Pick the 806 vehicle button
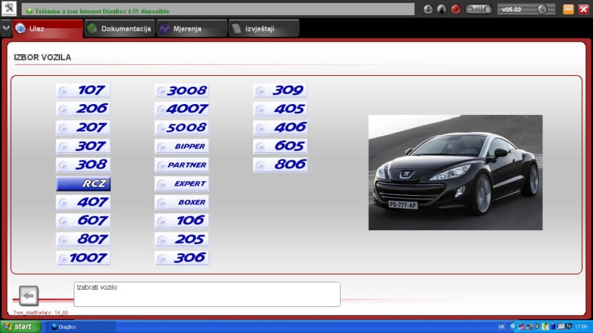 (281, 165)
